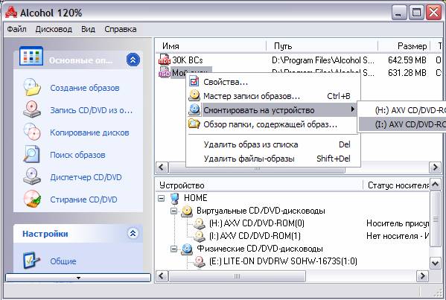Click the (H:) AXV CD/DVD-ROM(0) drive icon

click(199, 223)
